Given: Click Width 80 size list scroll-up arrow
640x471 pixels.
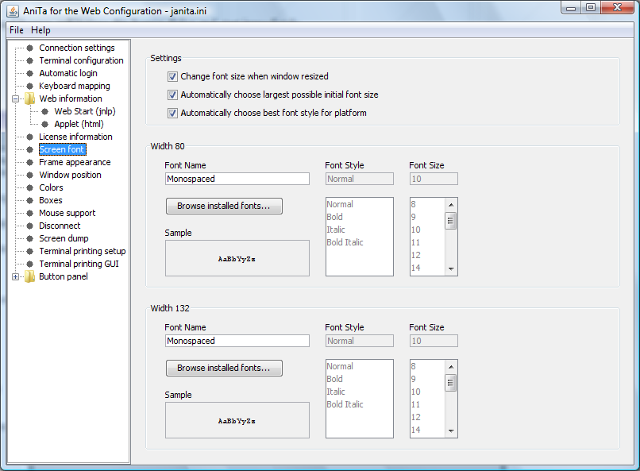Looking at the screenshot, I should click(x=451, y=205).
